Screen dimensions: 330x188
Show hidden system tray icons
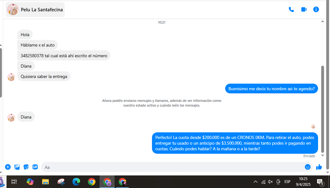coord(256,182)
